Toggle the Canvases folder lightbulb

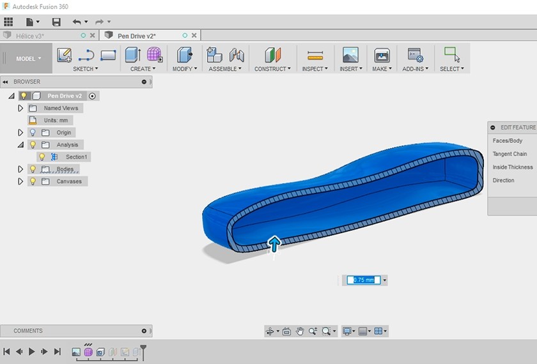coord(33,181)
